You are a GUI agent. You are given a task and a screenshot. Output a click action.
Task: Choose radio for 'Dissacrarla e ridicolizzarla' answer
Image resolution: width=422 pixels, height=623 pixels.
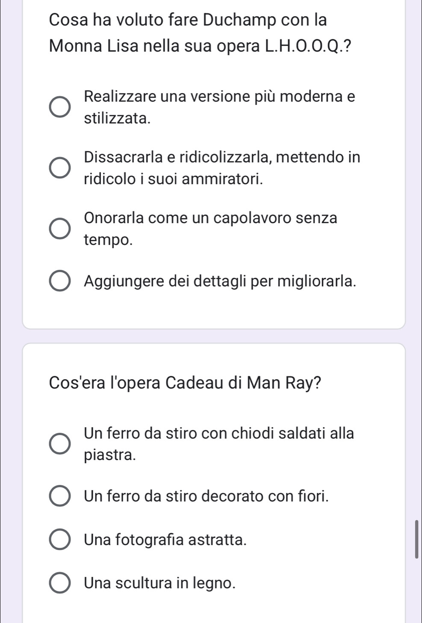60,168
